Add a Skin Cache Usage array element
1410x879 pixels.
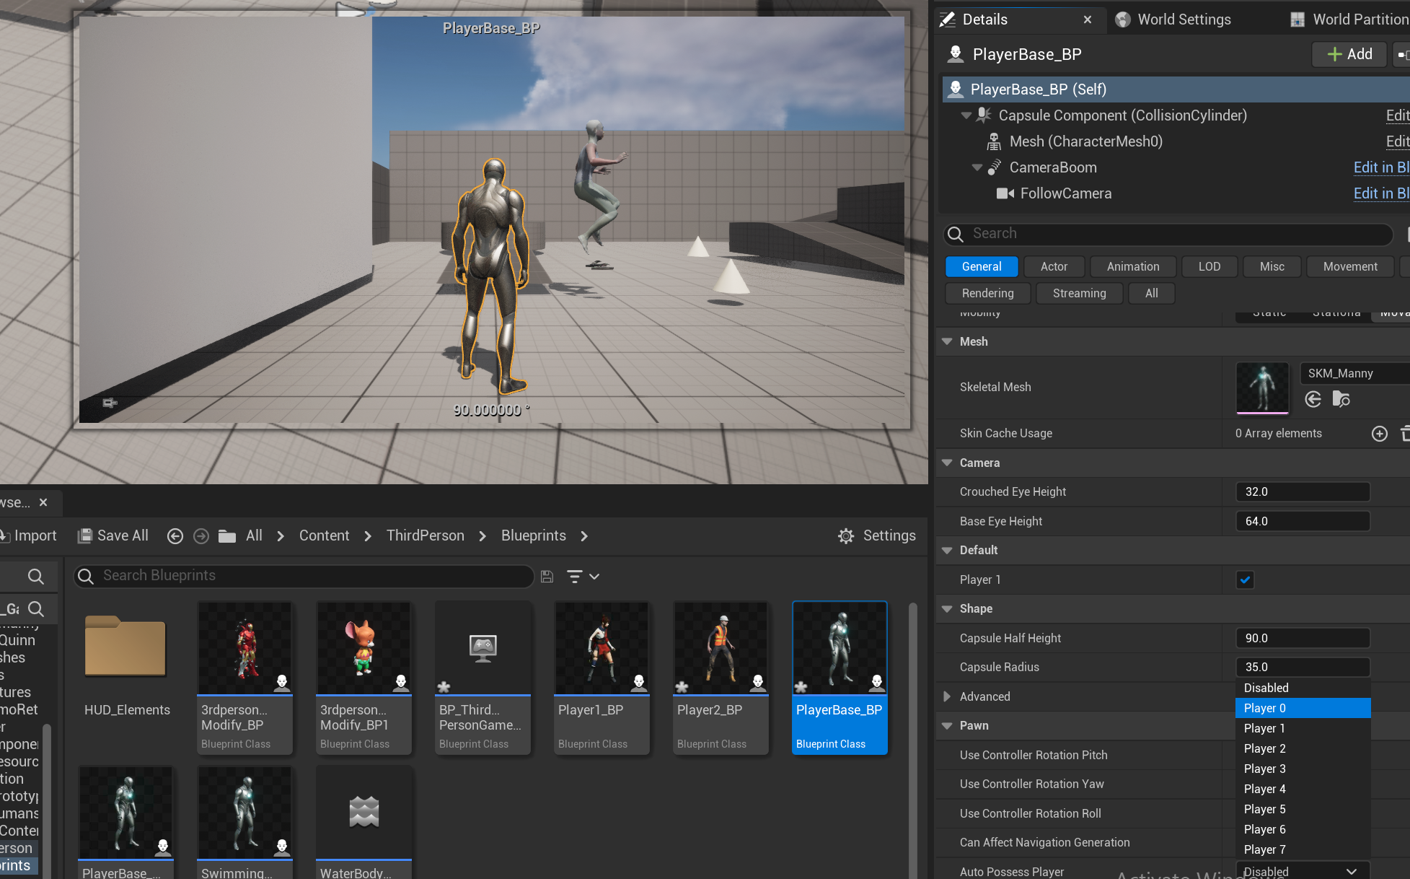tap(1379, 434)
